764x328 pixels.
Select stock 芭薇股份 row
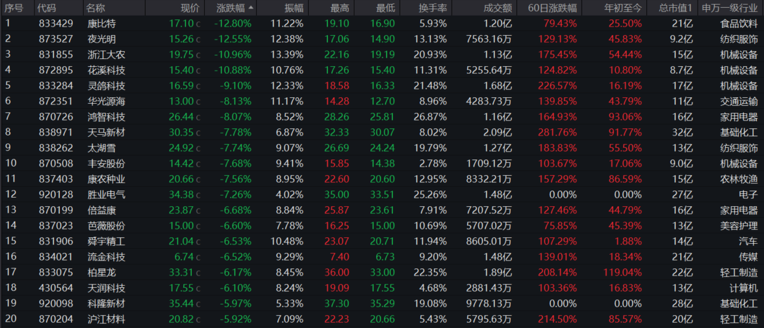click(x=382, y=226)
